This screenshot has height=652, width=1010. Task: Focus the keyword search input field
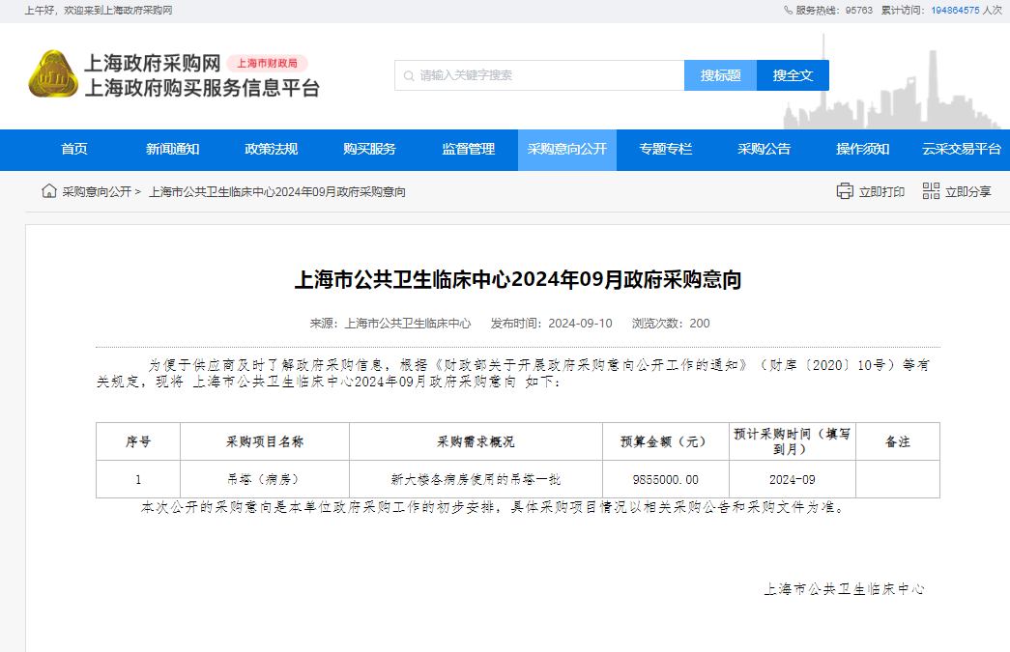(539, 75)
